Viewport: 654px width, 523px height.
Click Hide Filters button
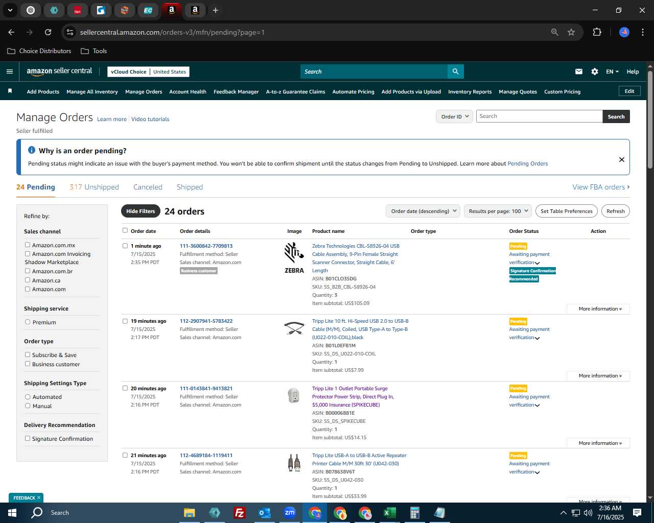[141, 211]
